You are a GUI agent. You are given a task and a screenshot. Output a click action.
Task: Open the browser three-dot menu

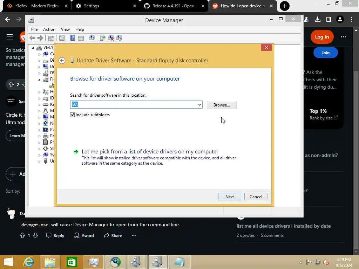pyautogui.click(x=351, y=19)
